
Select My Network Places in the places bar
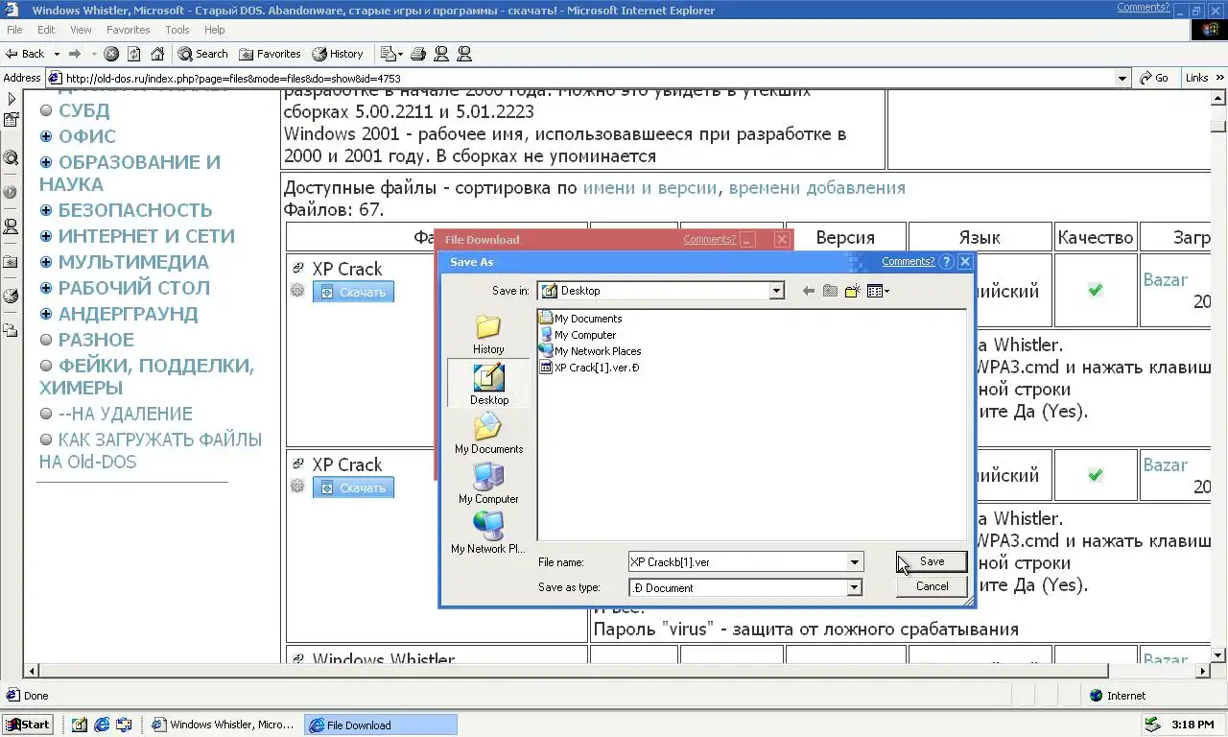(x=488, y=533)
